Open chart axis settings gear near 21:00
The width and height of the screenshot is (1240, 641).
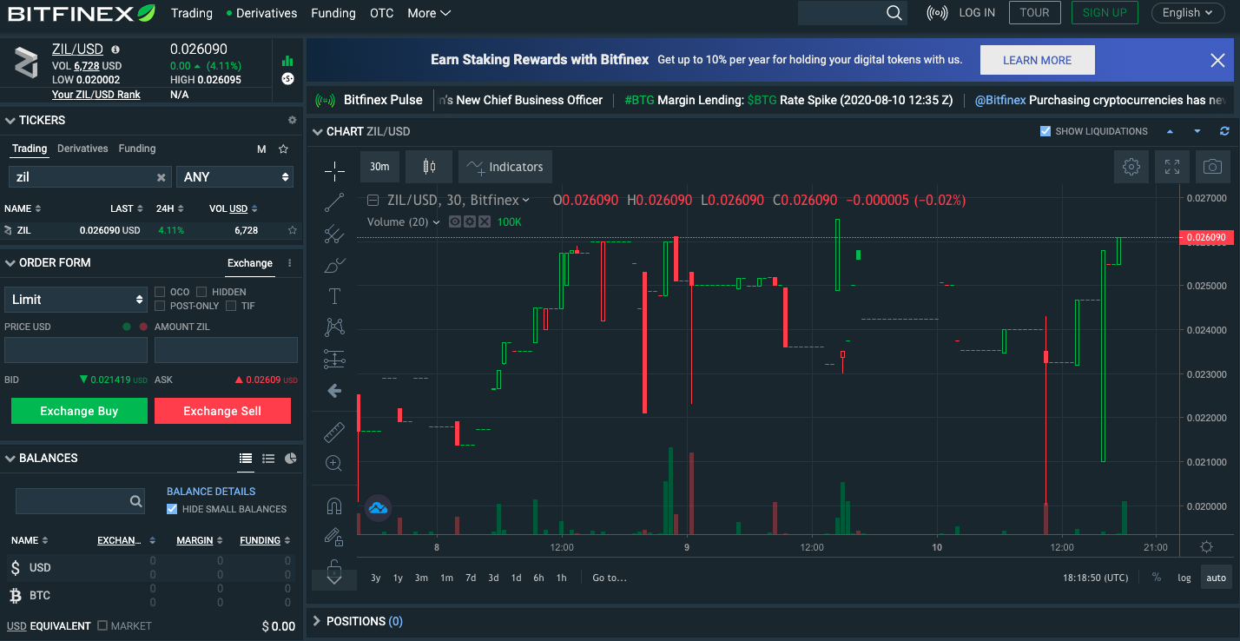click(1206, 547)
